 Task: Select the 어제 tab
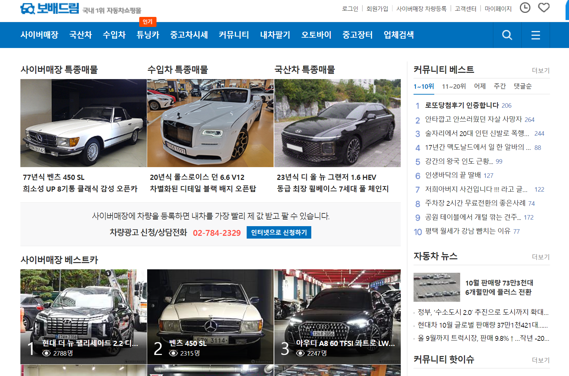pos(480,86)
